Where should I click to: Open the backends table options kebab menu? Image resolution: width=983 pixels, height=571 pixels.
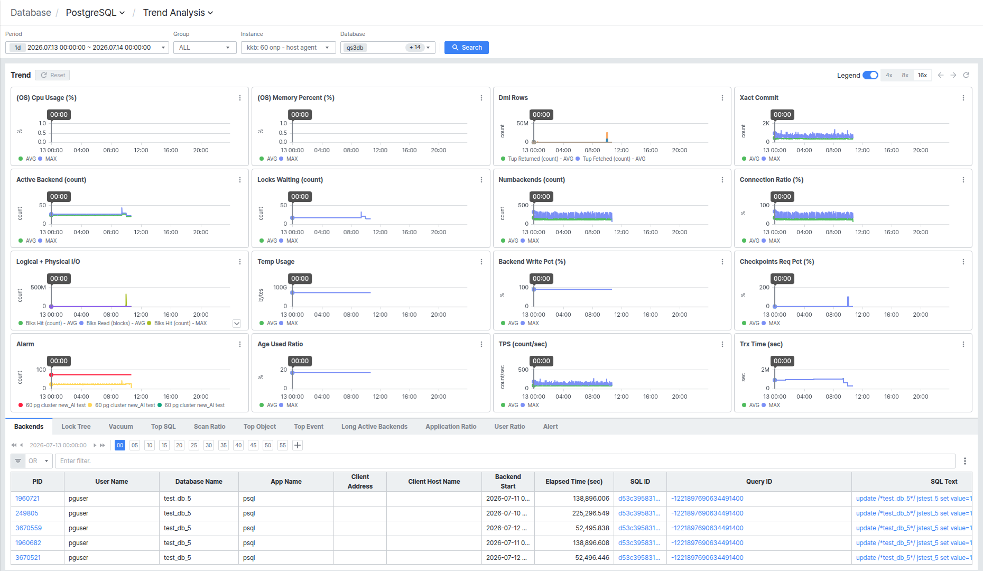(x=965, y=461)
